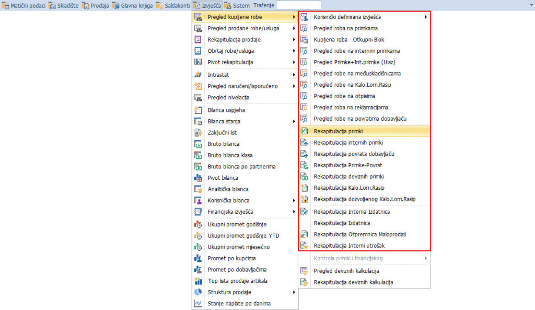Viewport: 535px width, 310px height.
Task: Open the Matični podaci menu
Action: pos(24,5)
